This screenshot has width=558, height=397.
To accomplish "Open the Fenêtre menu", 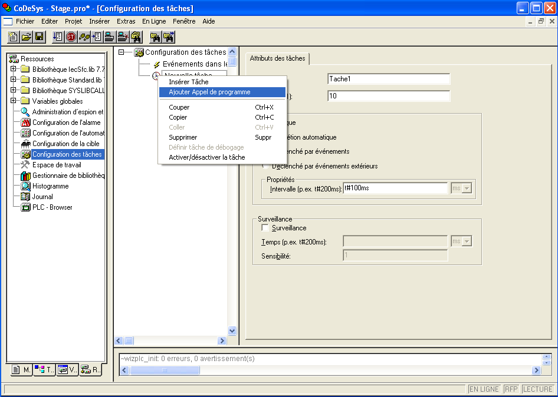I will [184, 21].
